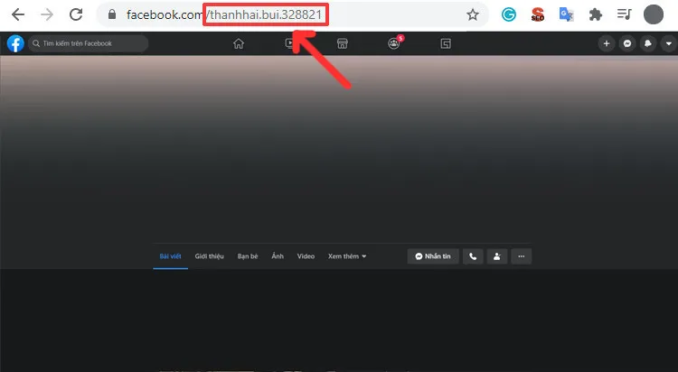Open Messenger from the top bar

point(627,43)
